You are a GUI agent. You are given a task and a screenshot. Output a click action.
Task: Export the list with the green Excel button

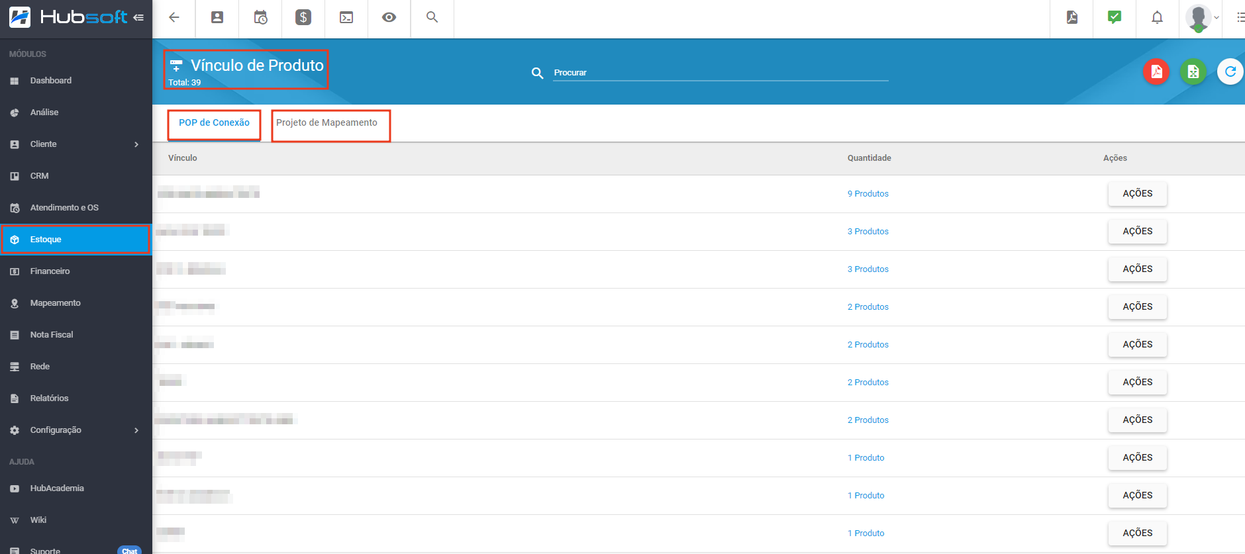coord(1193,71)
